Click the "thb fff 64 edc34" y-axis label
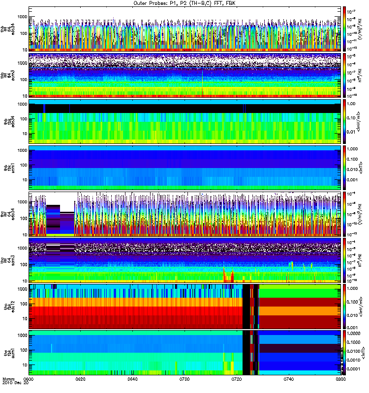 (x=7, y=29)
